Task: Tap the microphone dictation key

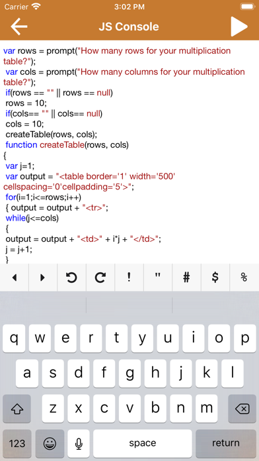Action: pyautogui.click(x=79, y=443)
